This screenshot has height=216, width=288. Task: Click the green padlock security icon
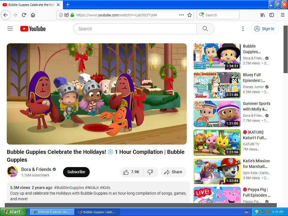pyautogui.click(x=72, y=15)
